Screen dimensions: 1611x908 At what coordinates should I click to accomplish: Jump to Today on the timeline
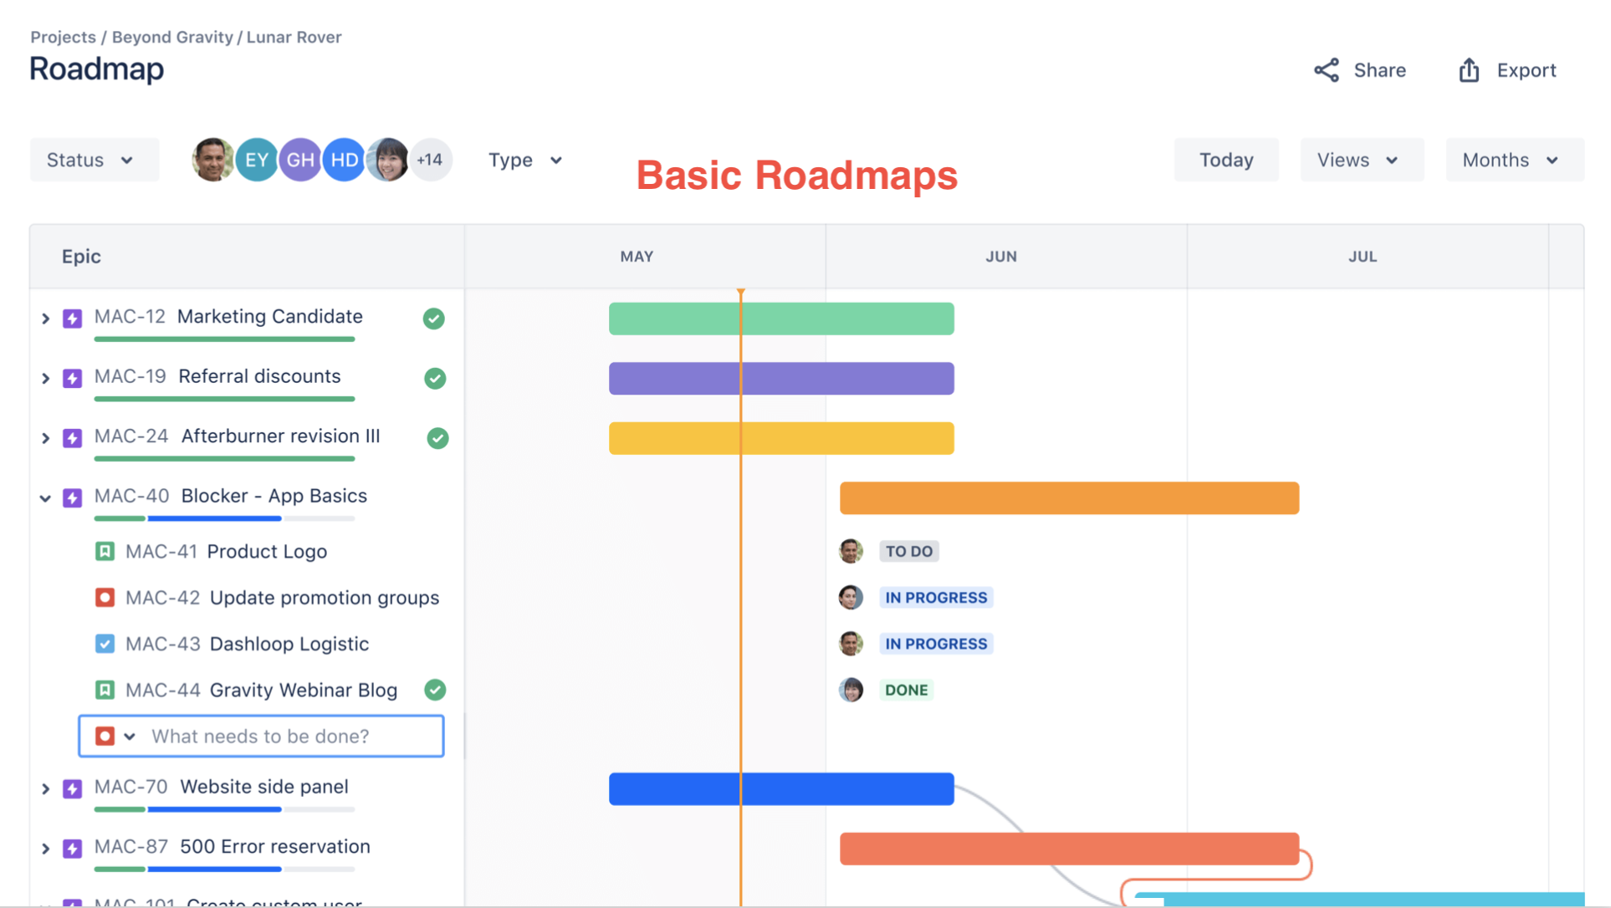point(1225,160)
